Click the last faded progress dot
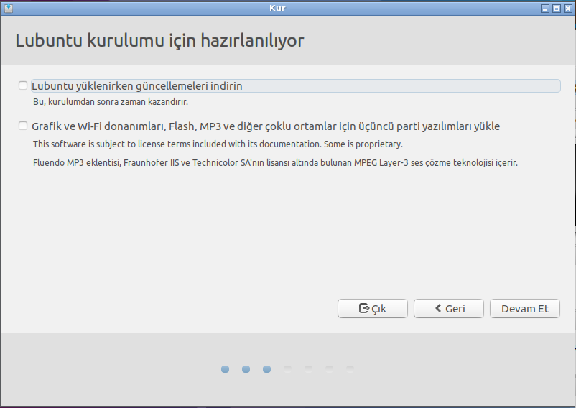 (350, 369)
